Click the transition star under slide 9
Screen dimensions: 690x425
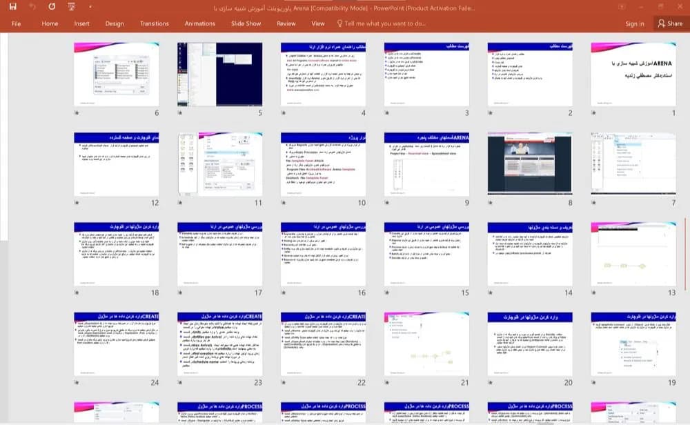(x=387, y=203)
